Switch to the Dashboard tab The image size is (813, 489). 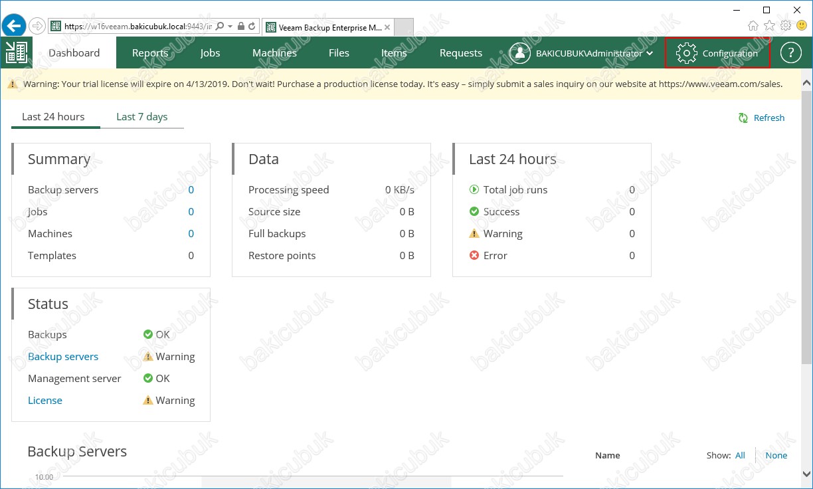pos(74,52)
